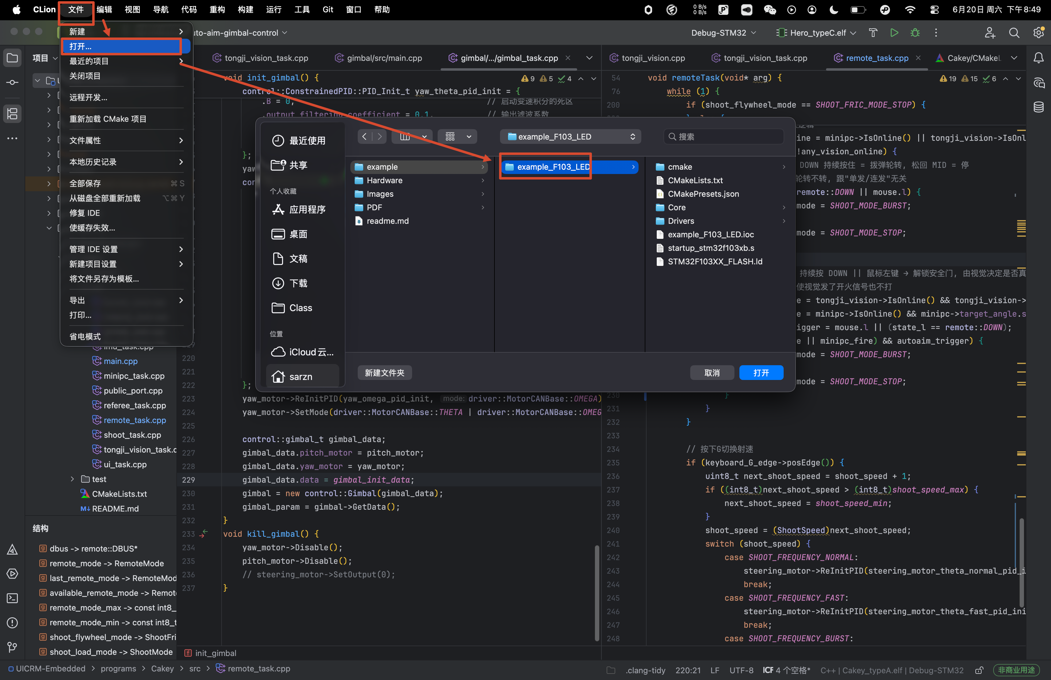Viewport: 1051px width, 680px height.
Task: Toggle read-only lock in status bar
Action: coord(979,670)
